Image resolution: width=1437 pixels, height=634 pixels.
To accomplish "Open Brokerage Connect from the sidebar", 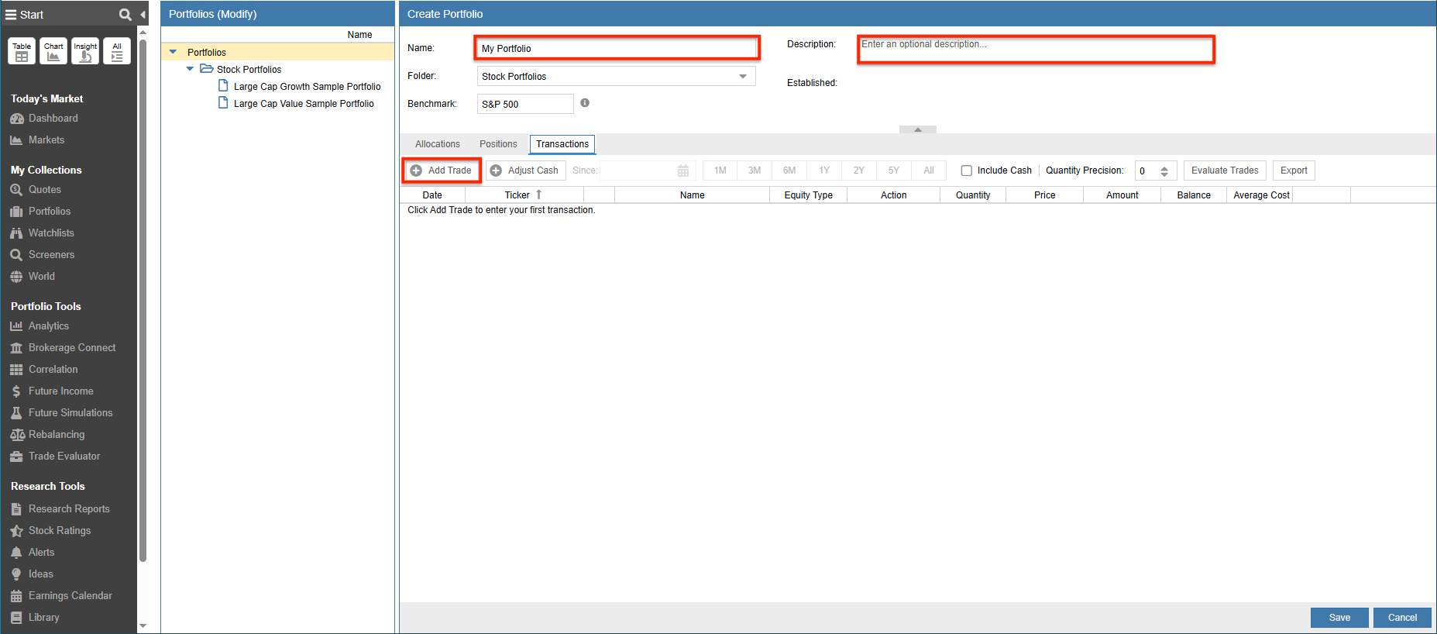I will [71, 348].
